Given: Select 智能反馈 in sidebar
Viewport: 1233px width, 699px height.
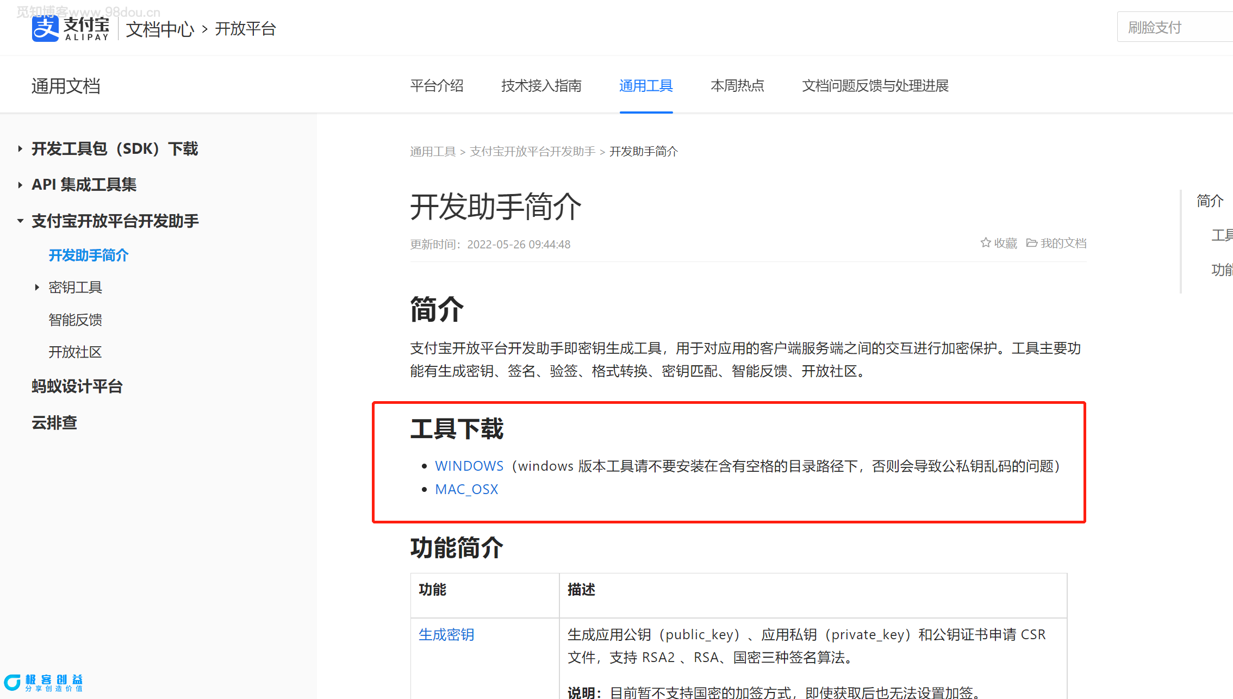Looking at the screenshot, I should click(75, 320).
